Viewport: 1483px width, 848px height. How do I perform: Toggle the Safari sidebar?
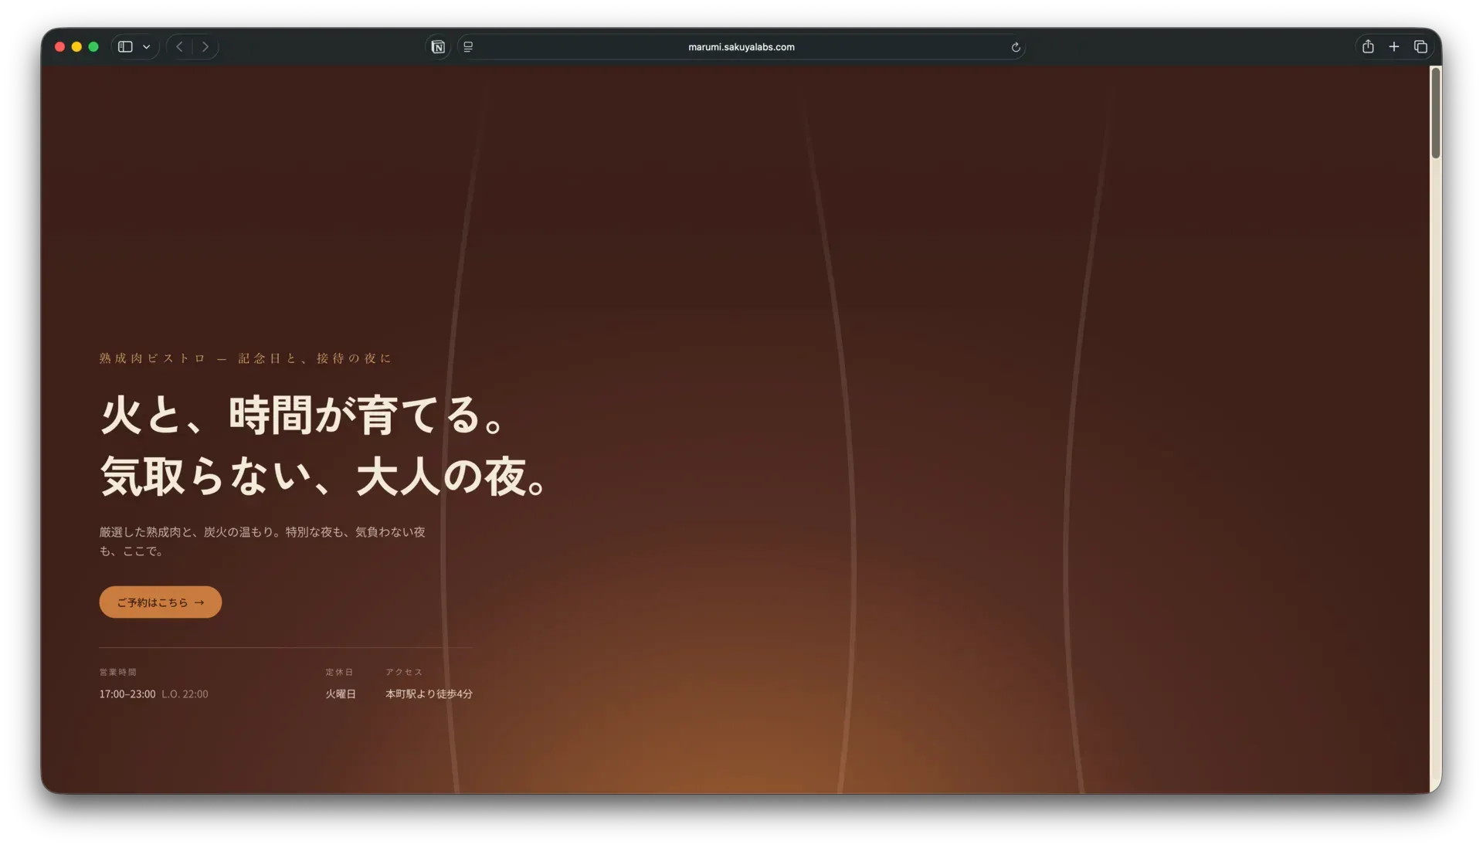click(x=125, y=47)
